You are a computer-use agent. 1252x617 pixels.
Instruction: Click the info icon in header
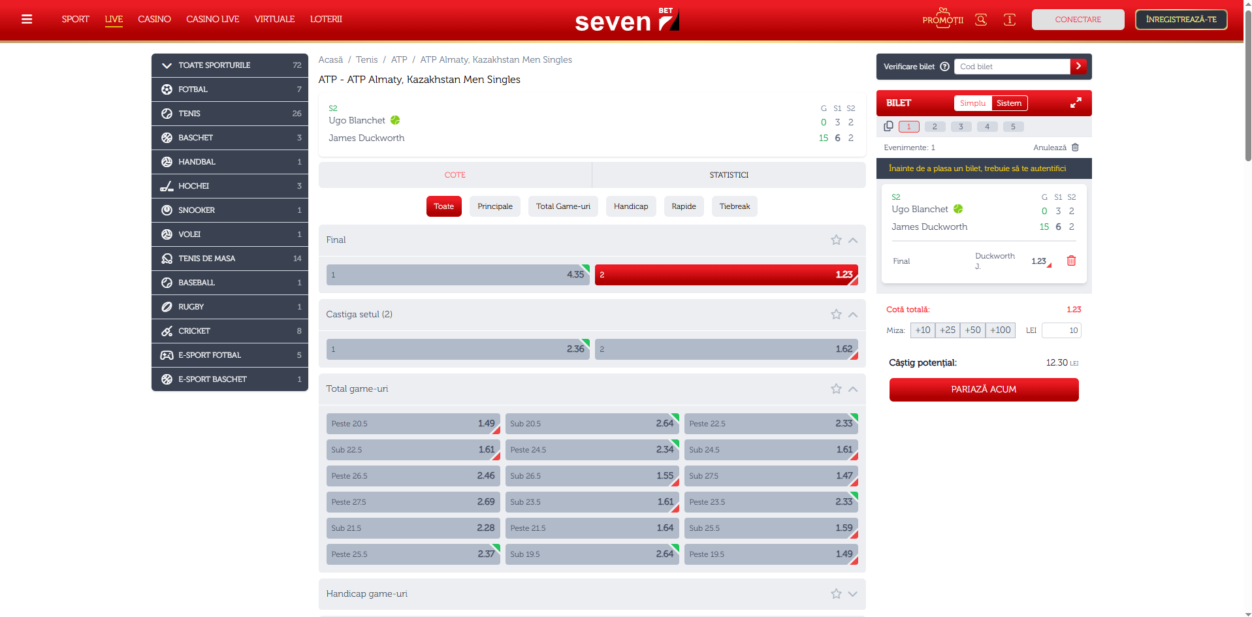(1009, 20)
